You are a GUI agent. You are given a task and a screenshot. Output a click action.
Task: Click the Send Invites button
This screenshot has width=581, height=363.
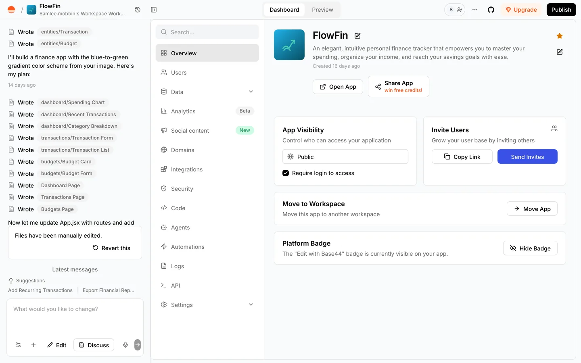[527, 156]
